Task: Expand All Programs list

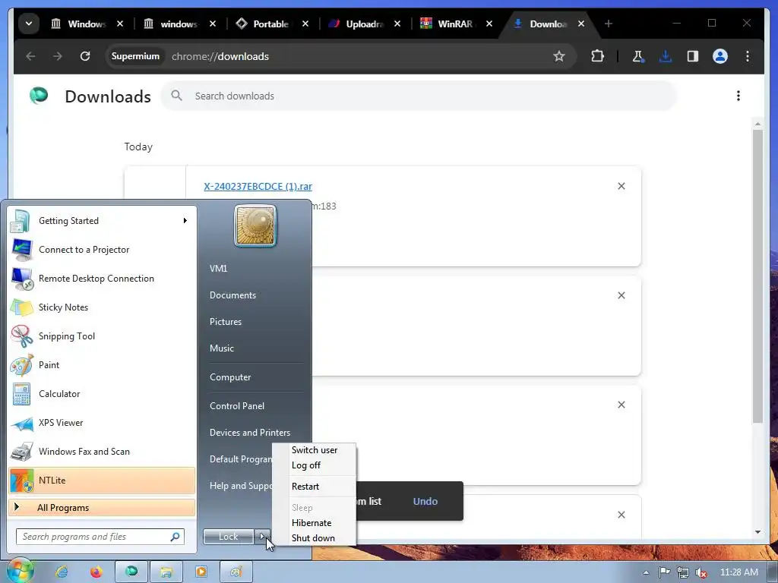Action: pyautogui.click(x=102, y=507)
